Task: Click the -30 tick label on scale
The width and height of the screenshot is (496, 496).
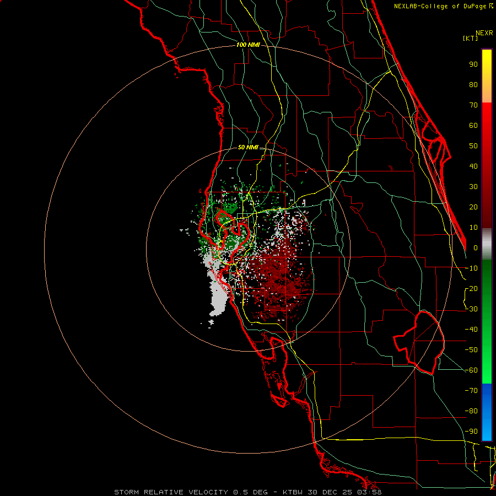Action: click(x=471, y=309)
